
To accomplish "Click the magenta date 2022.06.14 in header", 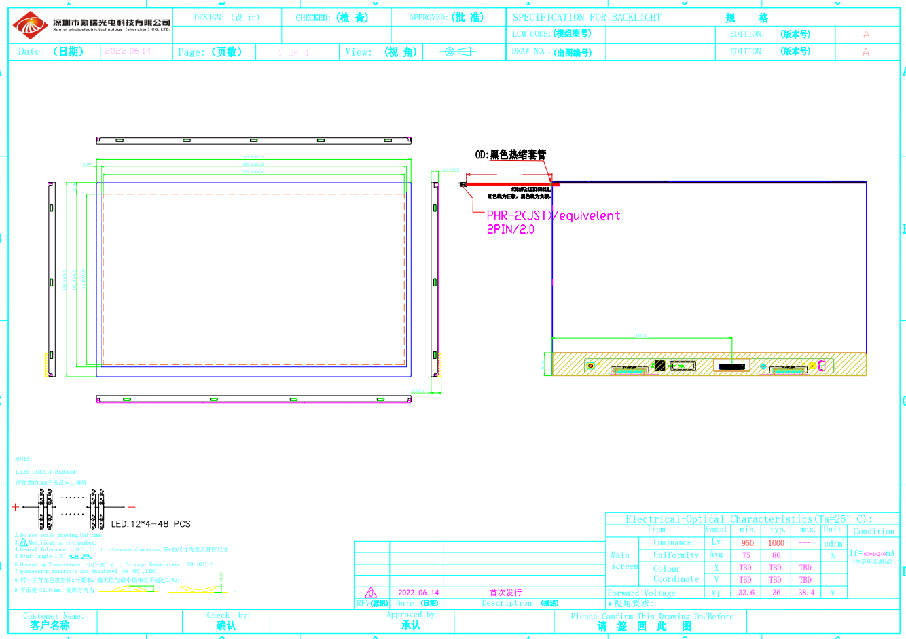I will tap(128, 51).
